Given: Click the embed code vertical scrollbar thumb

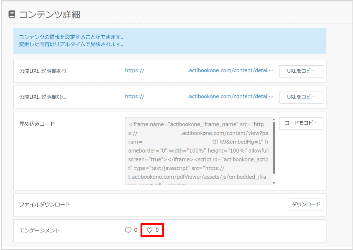Looking at the screenshot, I should click(274, 148).
